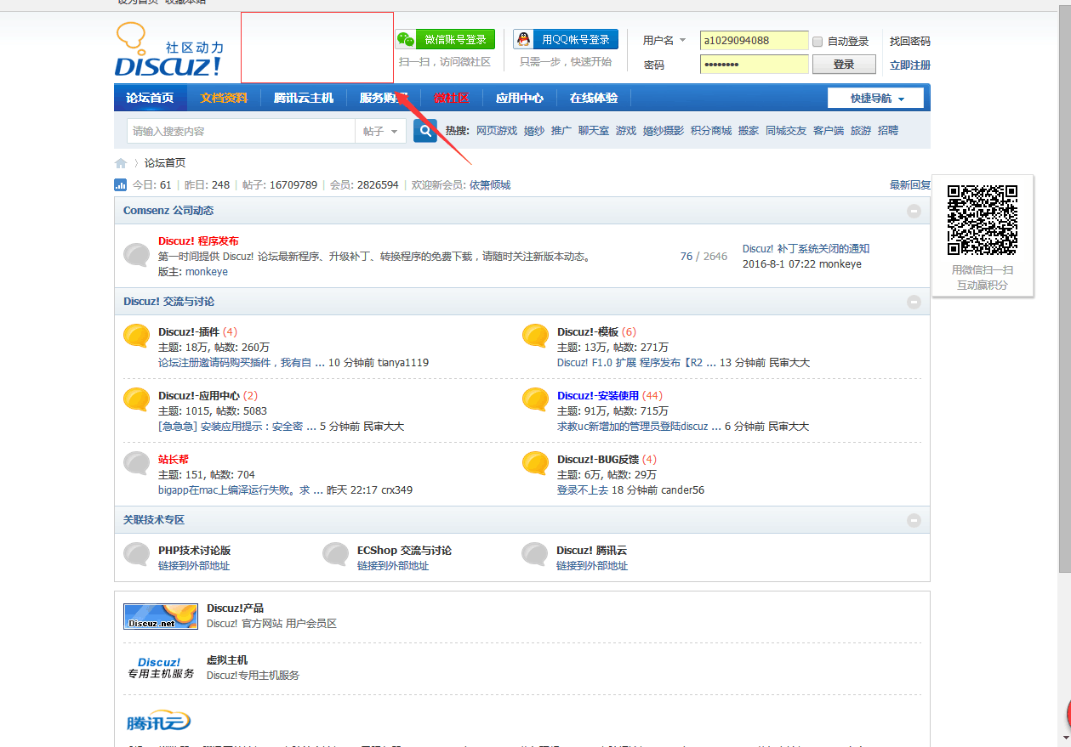1071x747 pixels.
Task: Click the 用QQ帐号登录 button
Action: [566, 39]
